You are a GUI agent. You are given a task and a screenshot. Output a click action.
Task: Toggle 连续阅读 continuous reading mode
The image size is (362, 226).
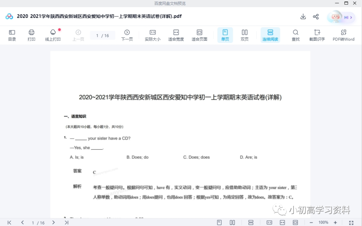pos(270,35)
